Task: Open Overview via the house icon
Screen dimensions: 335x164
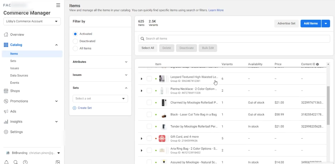Action: (x=6, y=34)
